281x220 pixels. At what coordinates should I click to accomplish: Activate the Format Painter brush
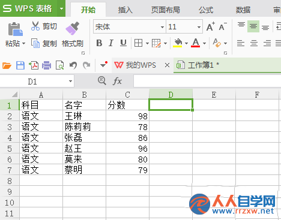[72, 28]
